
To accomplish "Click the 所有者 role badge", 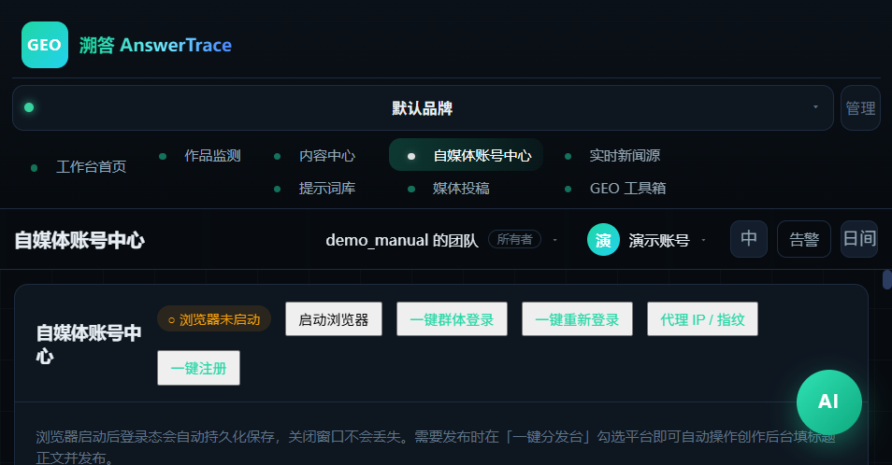I will point(514,240).
